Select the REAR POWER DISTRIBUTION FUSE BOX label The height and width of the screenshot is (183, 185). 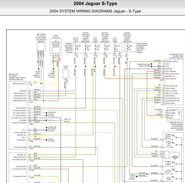pos(142,48)
